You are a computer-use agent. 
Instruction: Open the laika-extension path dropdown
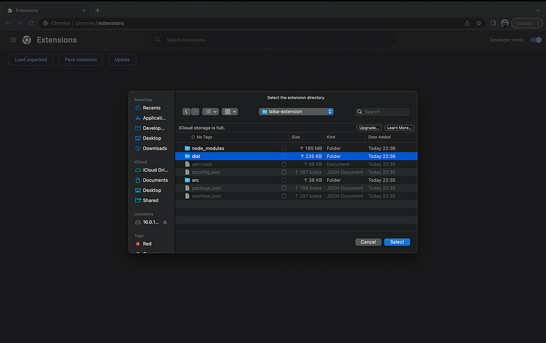[x=296, y=111]
